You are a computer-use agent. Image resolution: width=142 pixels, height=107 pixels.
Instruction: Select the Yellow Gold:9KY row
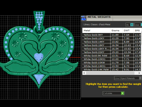112,35
